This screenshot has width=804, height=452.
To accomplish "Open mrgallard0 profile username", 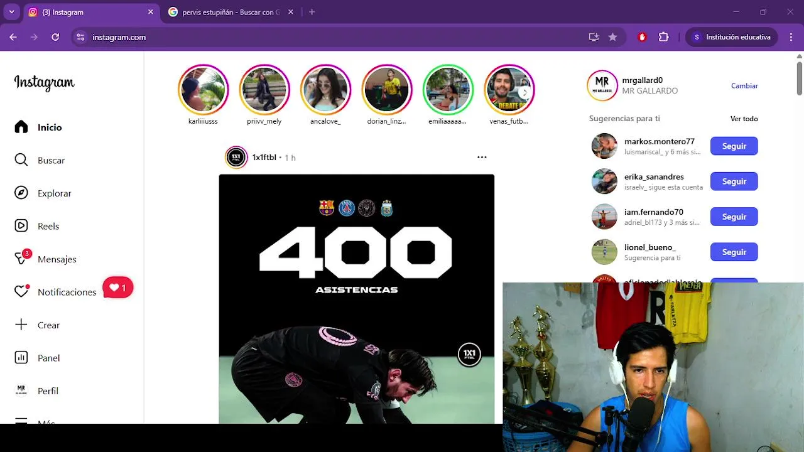I will click(x=642, y=80).
